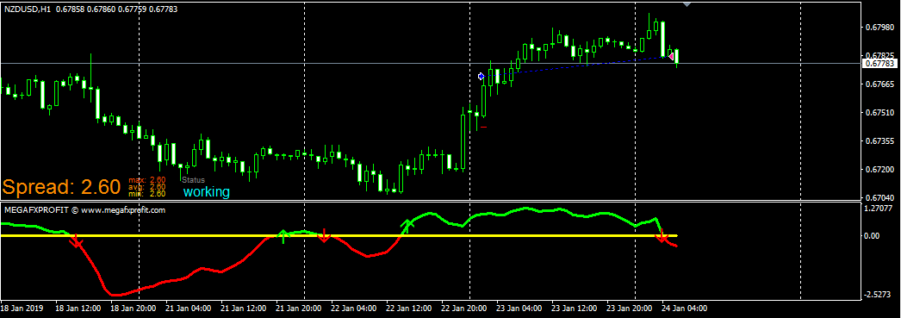
Task: Click the 'max: 2.60' spread readout
Action: pyautogui.click(x=147, y=180)
